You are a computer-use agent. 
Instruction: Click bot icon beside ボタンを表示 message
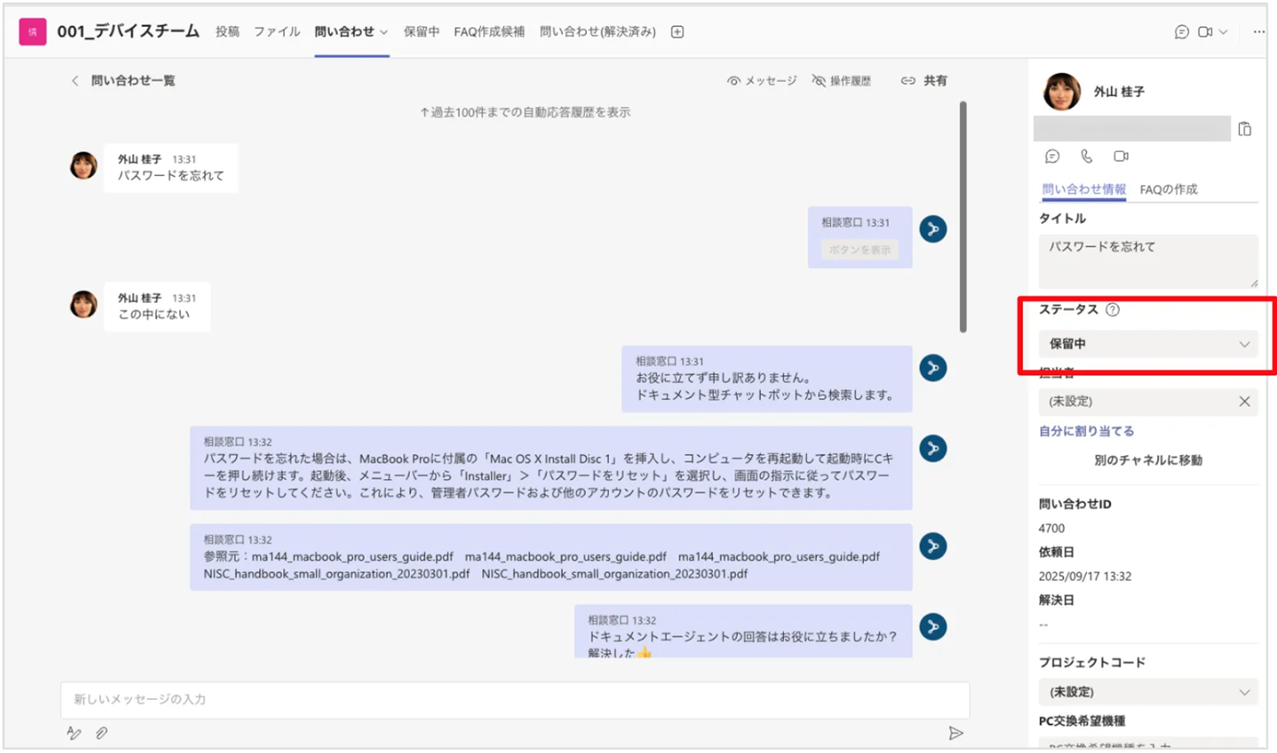point(932,229)
